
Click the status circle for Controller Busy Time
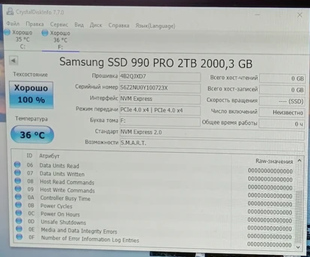[x=18, y=197]
